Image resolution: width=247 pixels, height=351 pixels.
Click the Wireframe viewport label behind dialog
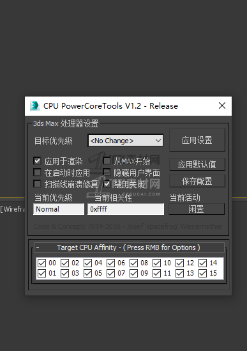[13, 209]
